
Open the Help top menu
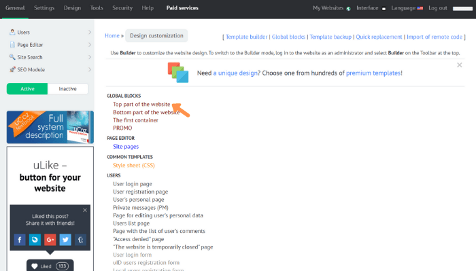click(x=148, y=8)
